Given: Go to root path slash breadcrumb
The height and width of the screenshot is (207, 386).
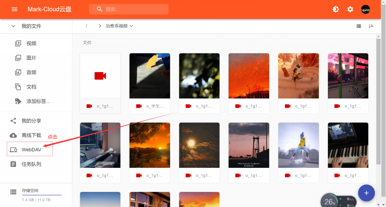Looking at the screenshot, I should 86,26.
